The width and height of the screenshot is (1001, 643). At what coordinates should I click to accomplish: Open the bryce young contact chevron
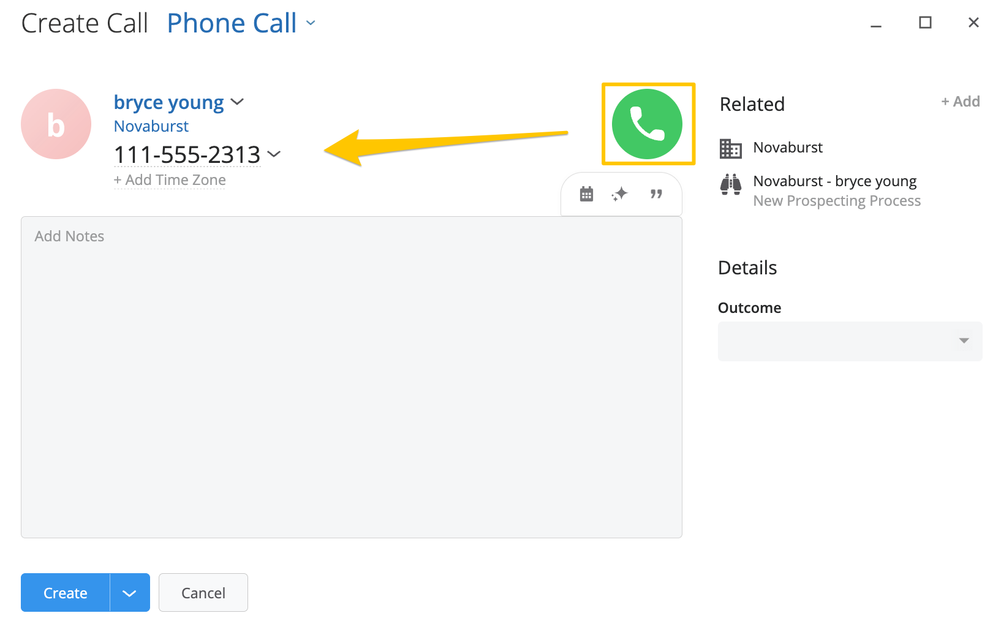click(x=237, y=102)
